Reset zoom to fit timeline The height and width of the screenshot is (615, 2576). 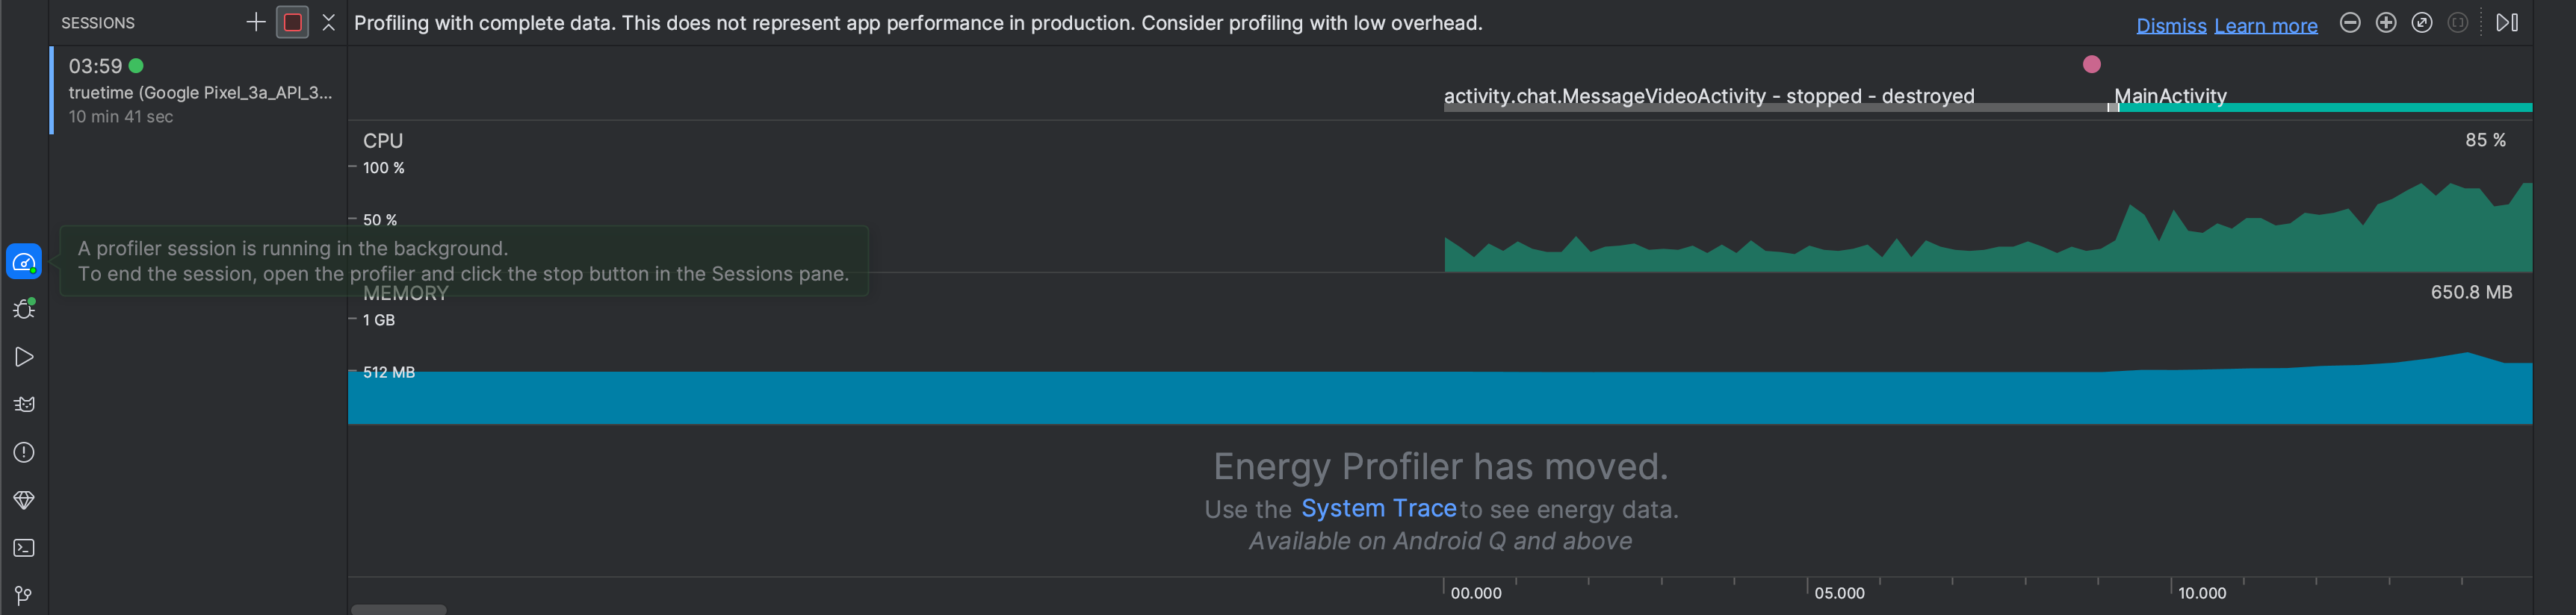point(2422,22)
